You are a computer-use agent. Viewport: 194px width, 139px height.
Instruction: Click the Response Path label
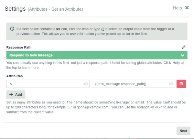[x=19, y=48]
